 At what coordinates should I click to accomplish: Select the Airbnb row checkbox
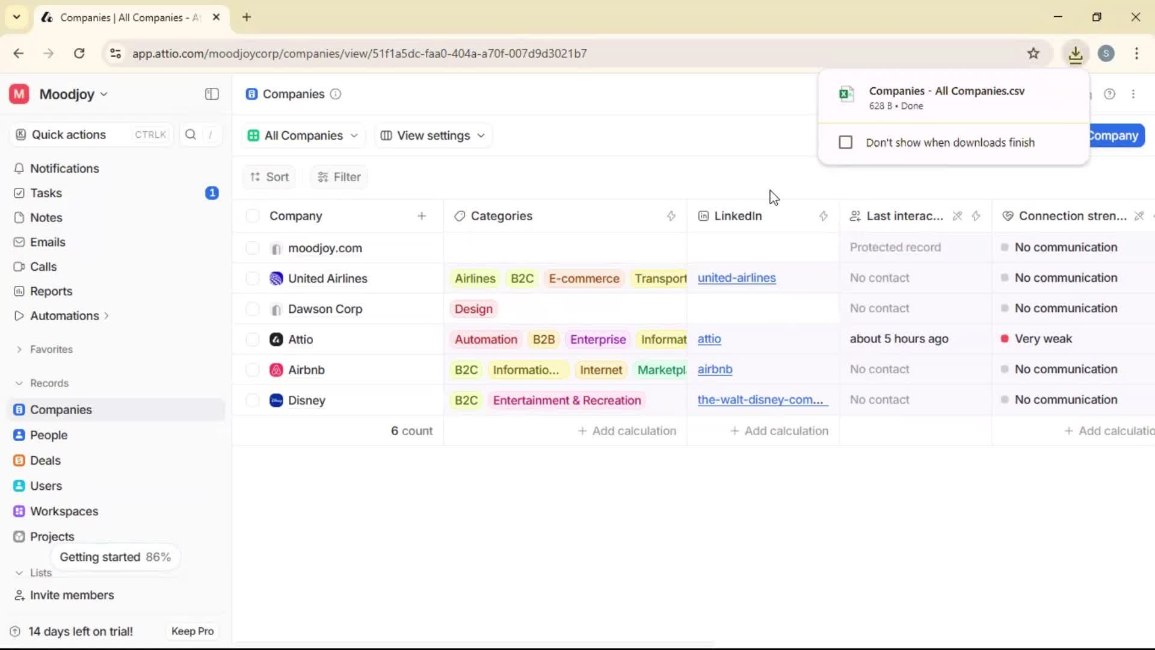tap(252, 369)
